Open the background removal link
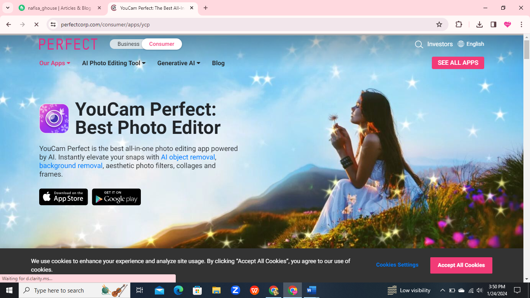Screen dimensions: 530x298 click(x=71, y=166)
